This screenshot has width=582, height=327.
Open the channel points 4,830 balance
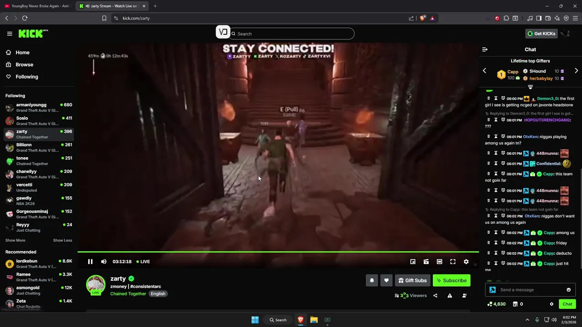click(497, 304)
